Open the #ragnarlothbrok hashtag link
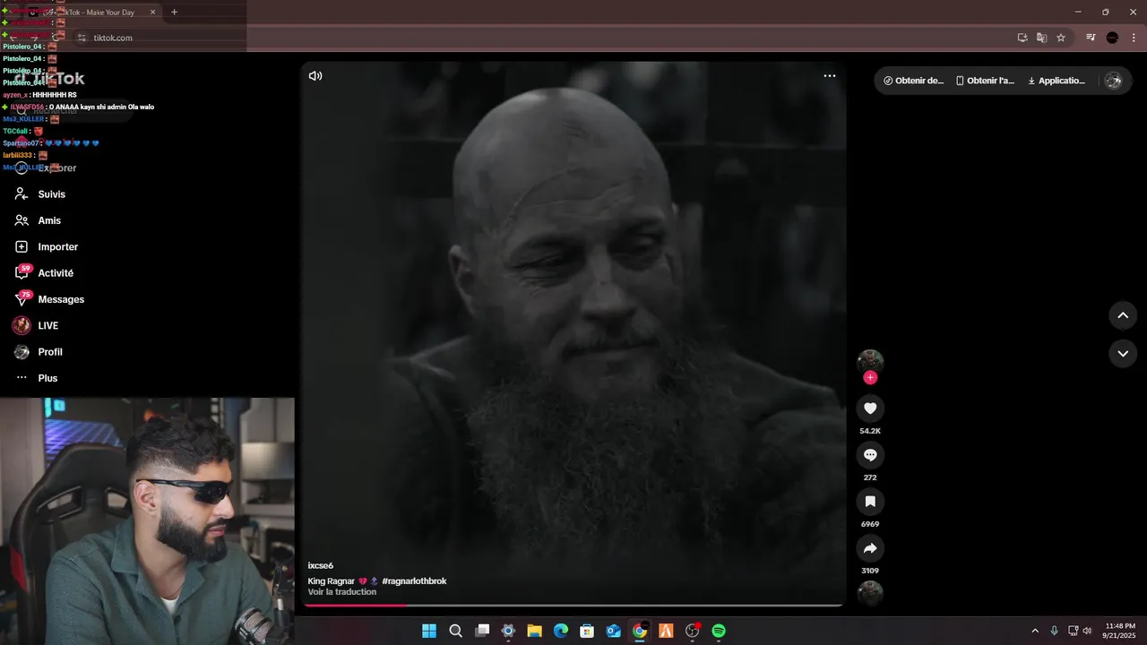 (414, 581)
